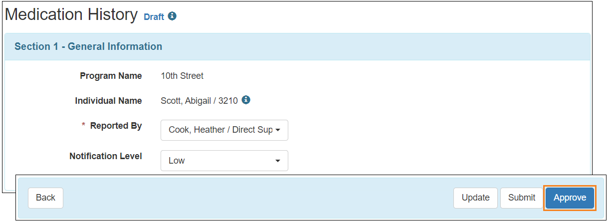Viewport: 608px width, 222px height.
Task: Click the Notification Level field label
Action: (x=106, y=156)
